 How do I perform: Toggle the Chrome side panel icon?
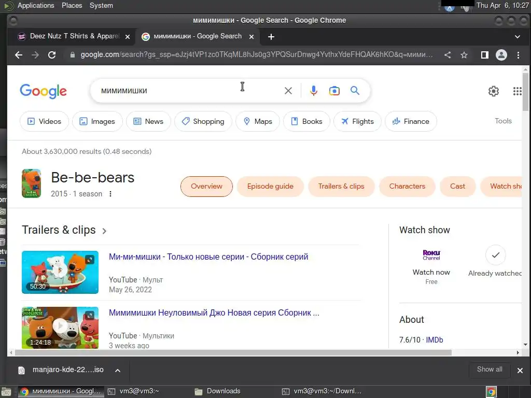tap(485, 55)
